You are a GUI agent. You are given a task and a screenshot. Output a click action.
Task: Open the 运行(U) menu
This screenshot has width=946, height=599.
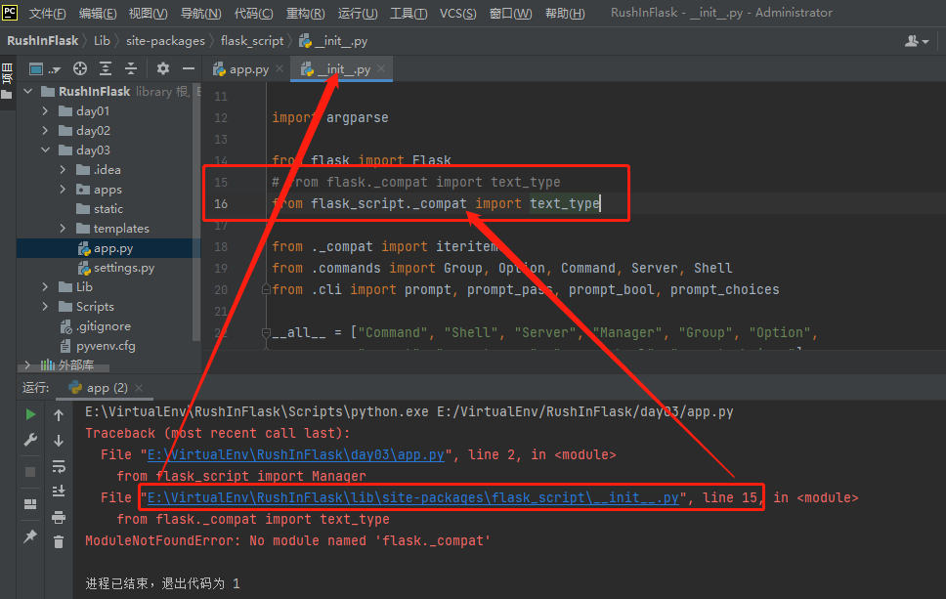(x=358, y=13)
